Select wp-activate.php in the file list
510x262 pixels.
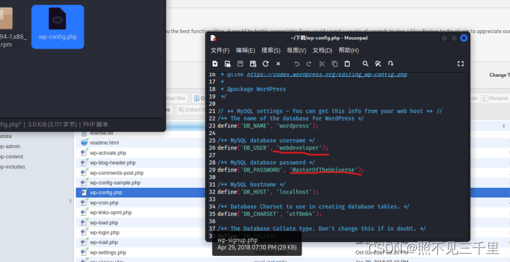tap(108, 153)
